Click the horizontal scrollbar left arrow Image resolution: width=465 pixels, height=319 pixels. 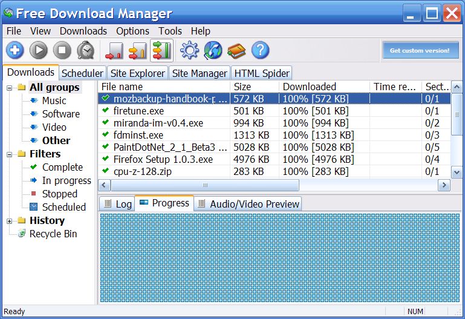pyautogui.click(x=104, y=185)
